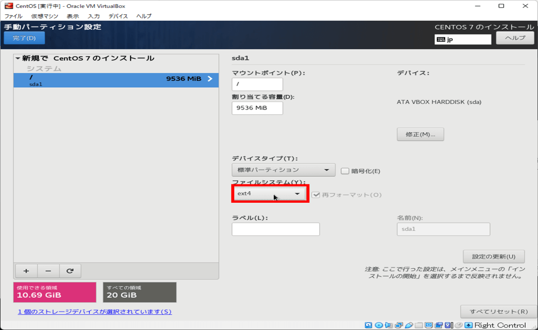Open the デバイスタイプ 標準パーティション dropdown
Screen dimensions: 538x330
click(283, 170)
